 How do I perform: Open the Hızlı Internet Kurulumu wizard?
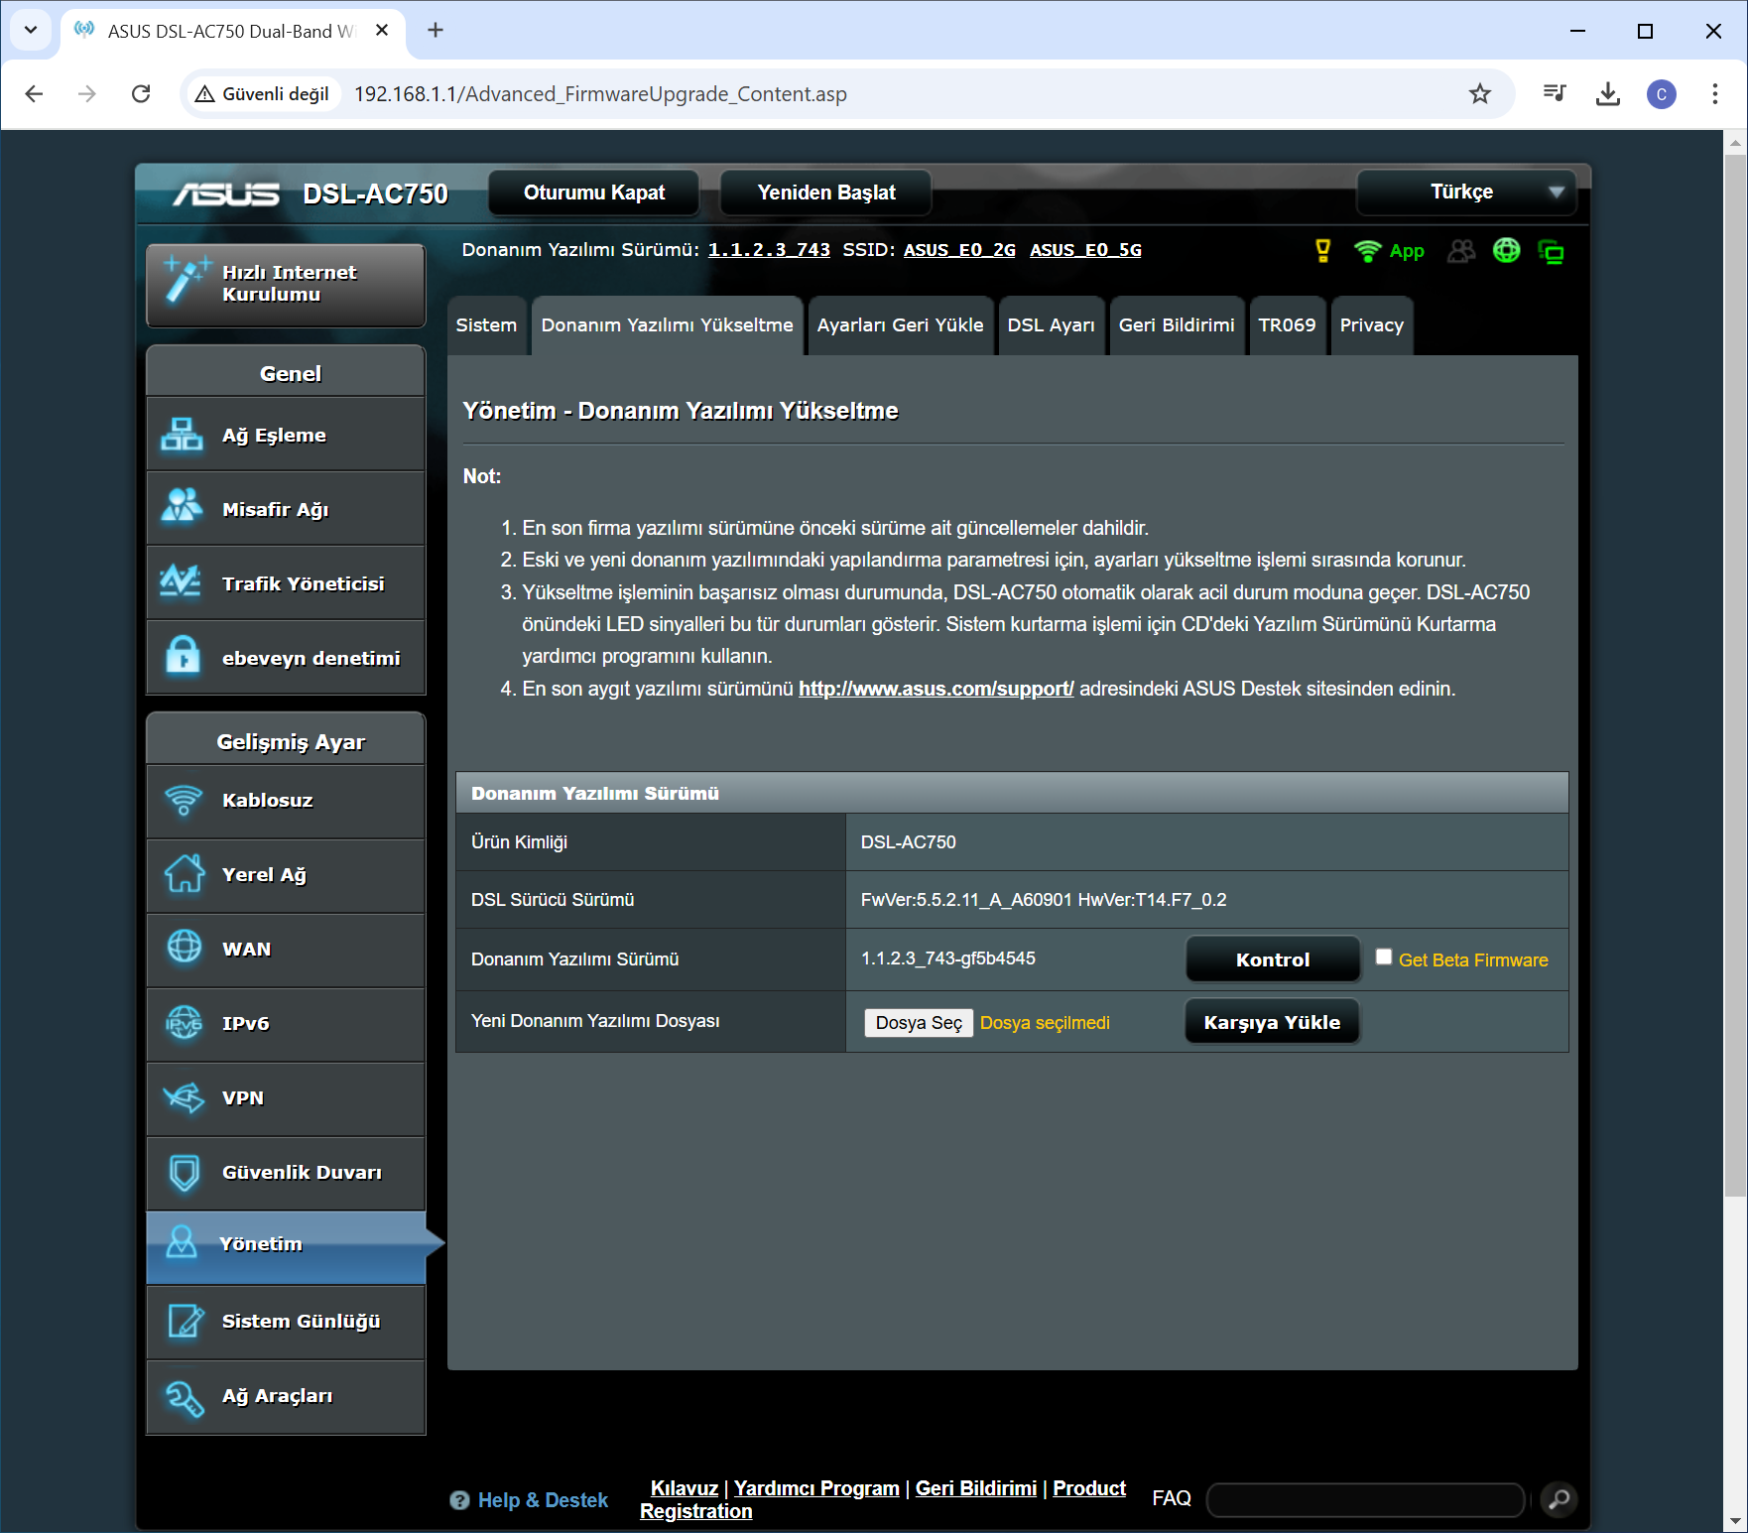286,285
